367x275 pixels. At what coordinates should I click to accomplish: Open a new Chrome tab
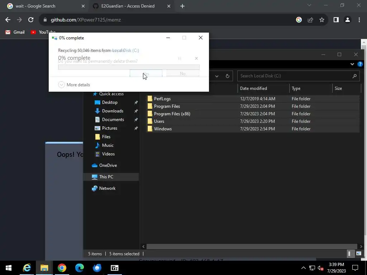(x=182, y=6)
